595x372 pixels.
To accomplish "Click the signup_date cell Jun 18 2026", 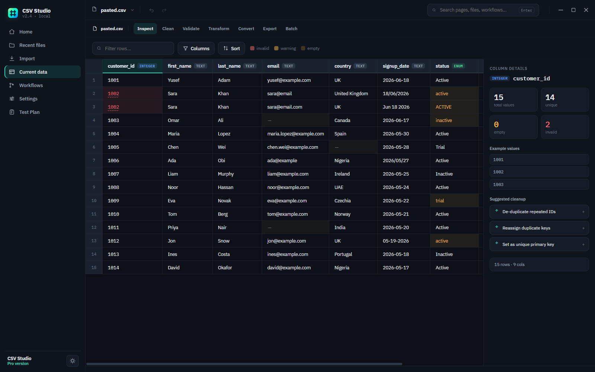I will pos(403,107).
